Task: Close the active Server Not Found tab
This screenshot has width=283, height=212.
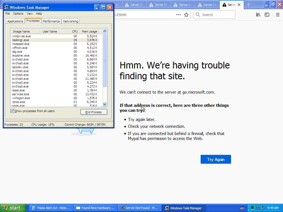Action: pos(239,5)
